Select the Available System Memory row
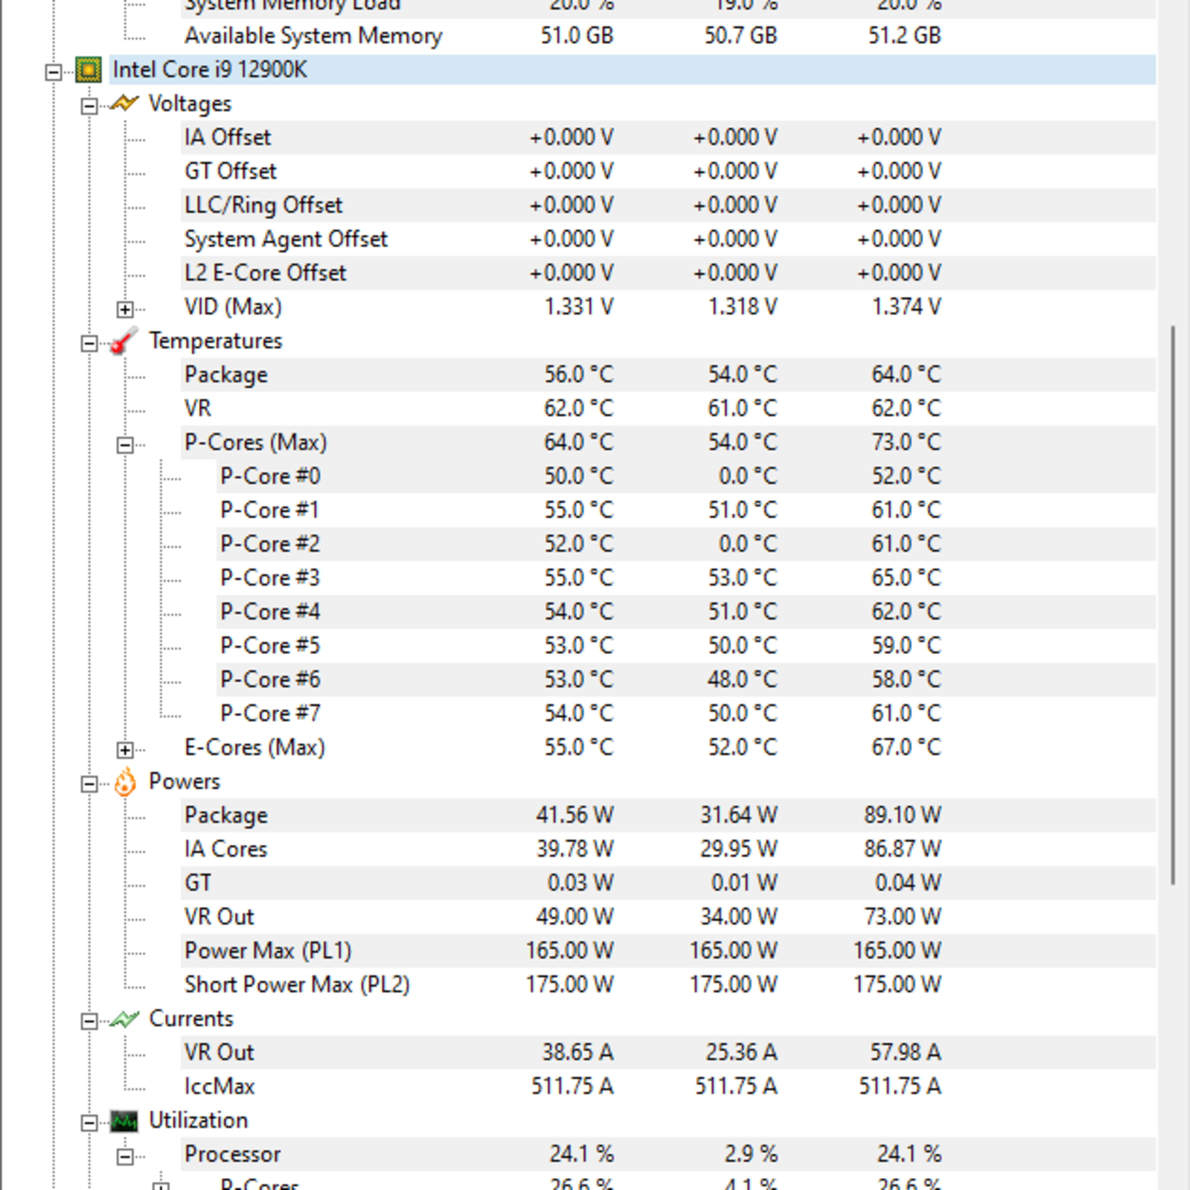 668,36
